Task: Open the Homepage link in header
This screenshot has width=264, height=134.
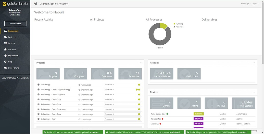Action: tap(245, 4)
